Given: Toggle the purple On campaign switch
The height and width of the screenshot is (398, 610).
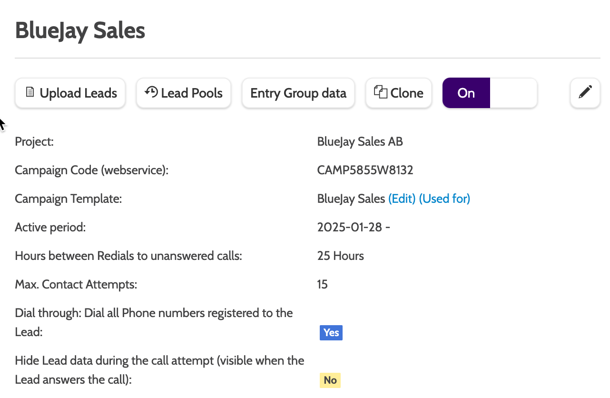Looking at the screenshot, I should (466, 93).
